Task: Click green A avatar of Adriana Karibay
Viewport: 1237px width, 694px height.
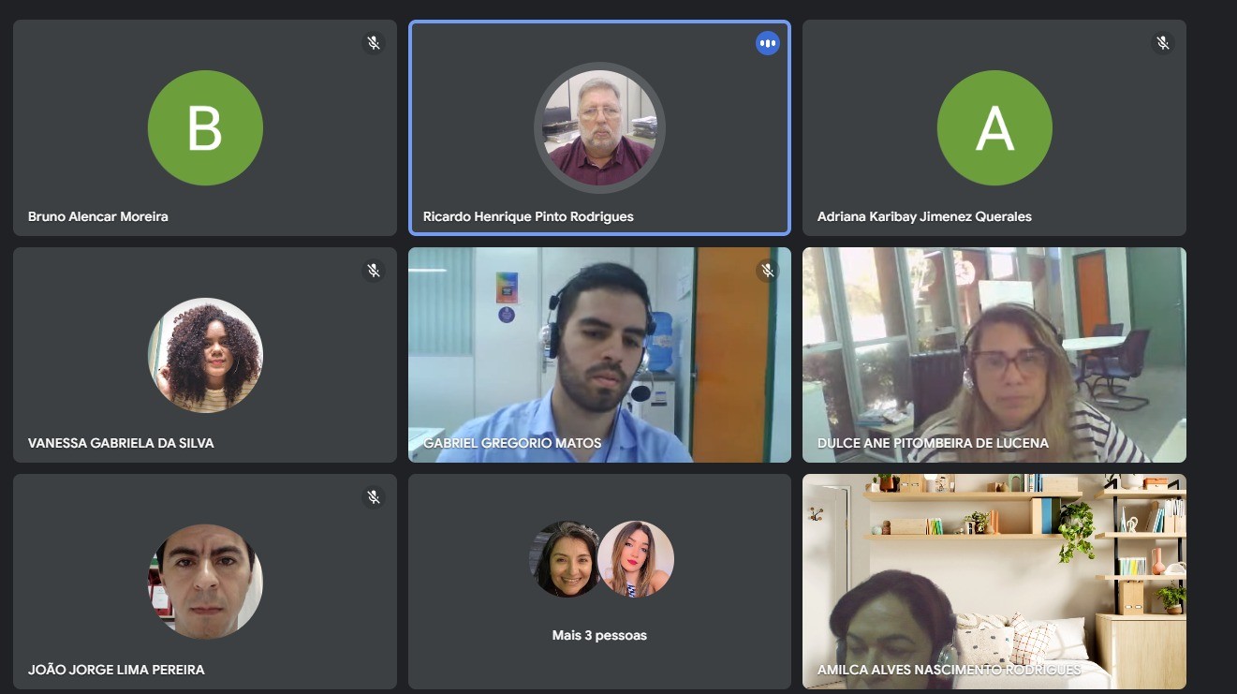Action: (994, 127)
